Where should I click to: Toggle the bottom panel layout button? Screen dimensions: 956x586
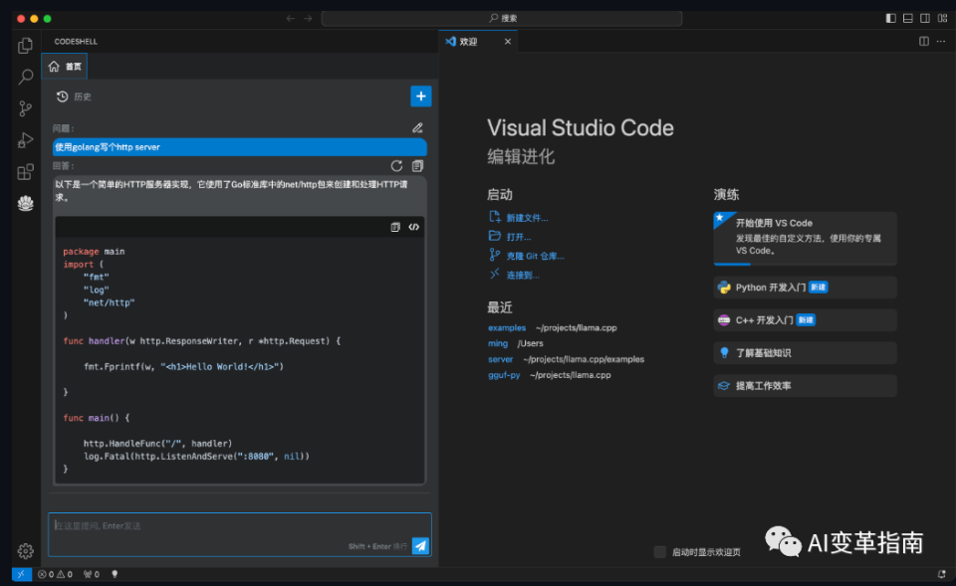[x=907, y=18]
